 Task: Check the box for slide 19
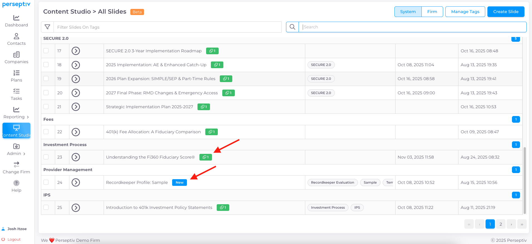tap(46, 78)
